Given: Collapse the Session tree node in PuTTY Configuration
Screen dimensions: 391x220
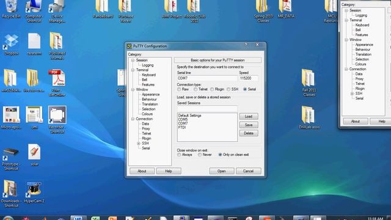Looking at the screenshot, I should coord(133,61).
